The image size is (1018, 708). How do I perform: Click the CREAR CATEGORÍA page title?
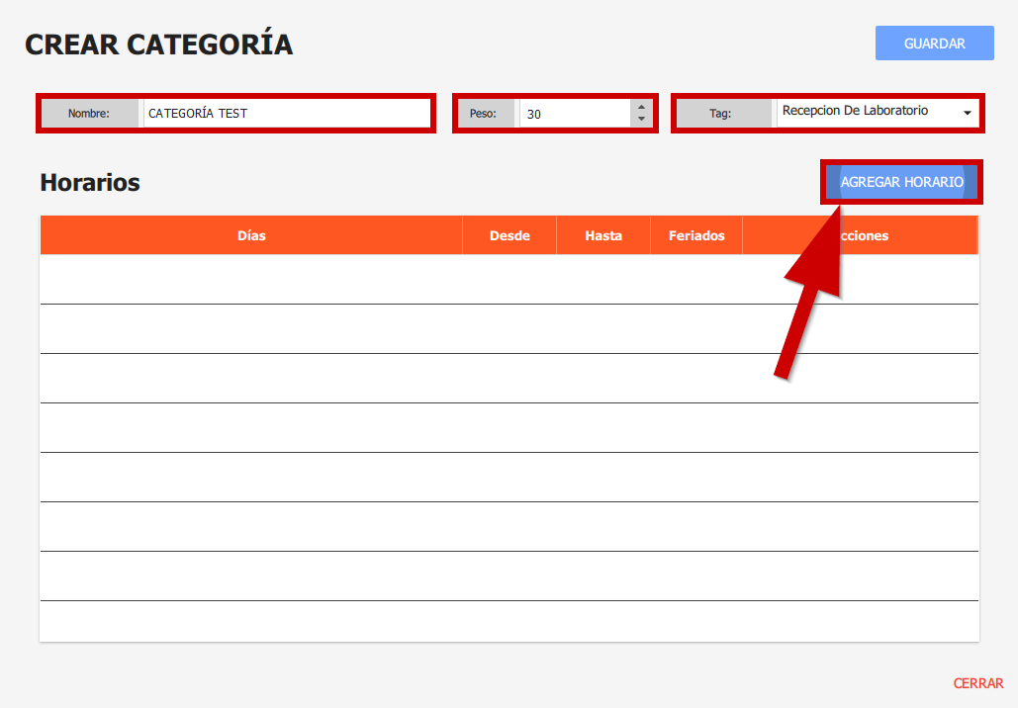(158, 44)
